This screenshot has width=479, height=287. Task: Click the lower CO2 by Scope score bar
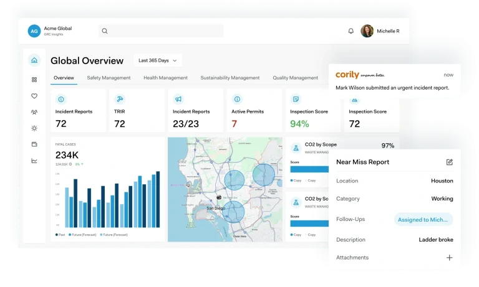coord(309,223)
